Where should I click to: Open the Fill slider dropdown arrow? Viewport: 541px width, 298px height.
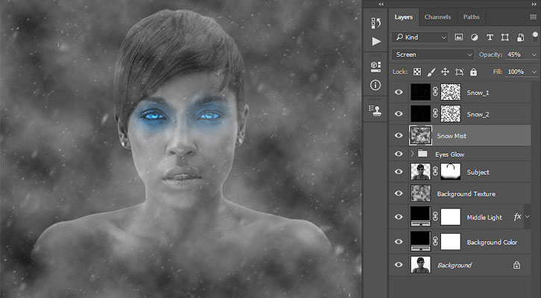pyautogui.click(x=534, y=72)
